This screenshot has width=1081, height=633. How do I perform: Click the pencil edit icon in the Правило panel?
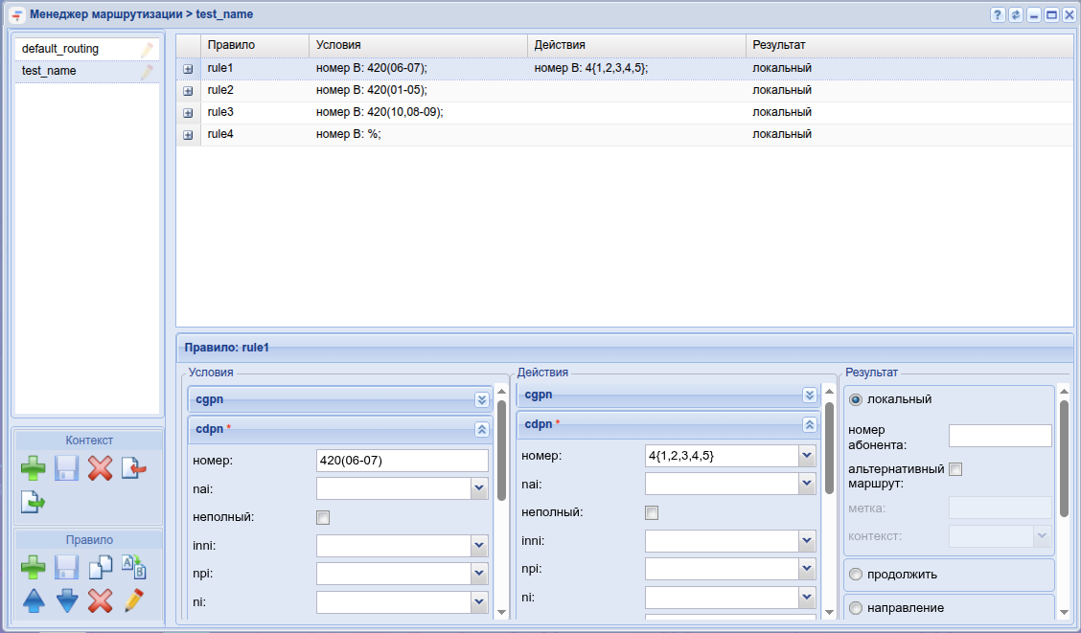(x=133, y=601)
